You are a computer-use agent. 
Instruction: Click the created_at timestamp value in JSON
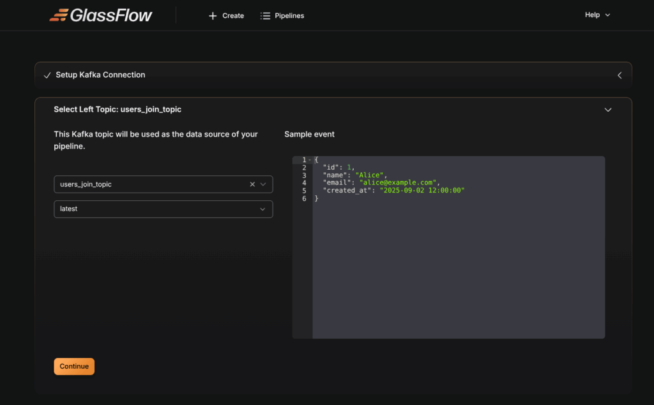(422, 191)
